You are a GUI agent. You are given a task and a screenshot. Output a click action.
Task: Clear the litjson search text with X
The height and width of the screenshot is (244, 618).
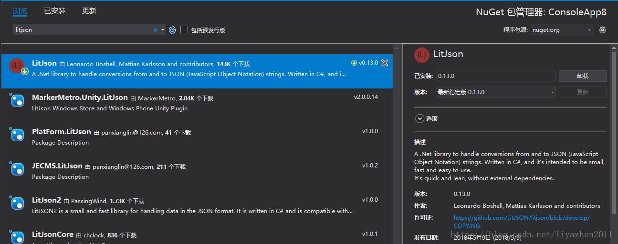[155, 30]
